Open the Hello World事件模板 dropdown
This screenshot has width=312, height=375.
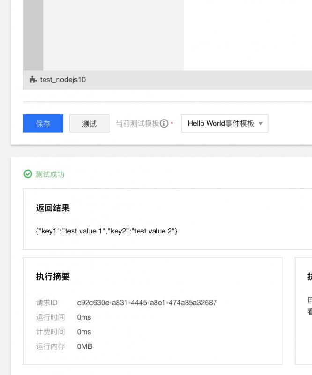(x=225, y=123)
